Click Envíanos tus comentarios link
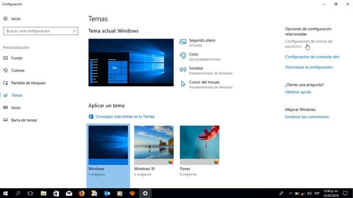Screen dimensions: 353x198 (307, 117)
